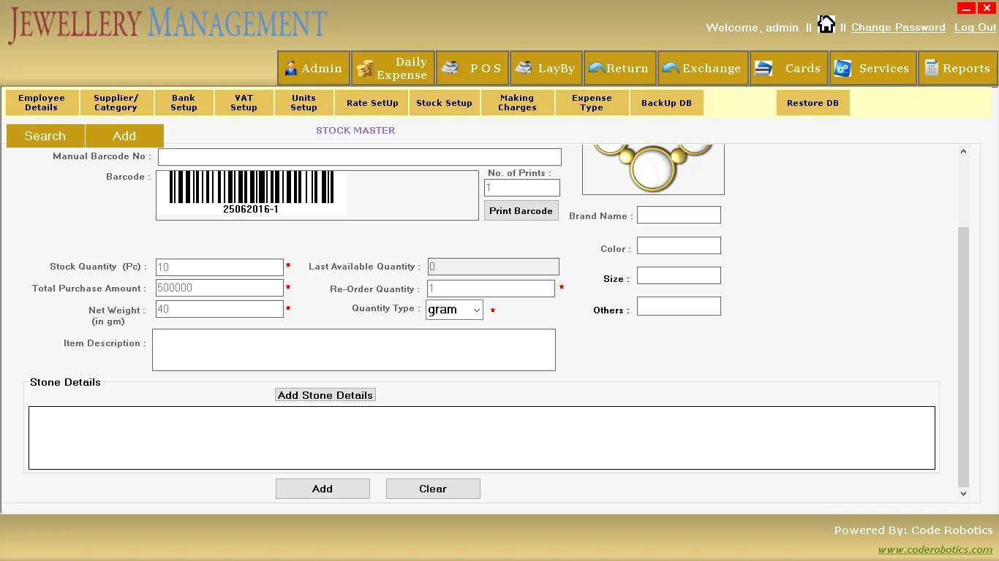Click the vertical scrollbar thumb

coord(963,356)
